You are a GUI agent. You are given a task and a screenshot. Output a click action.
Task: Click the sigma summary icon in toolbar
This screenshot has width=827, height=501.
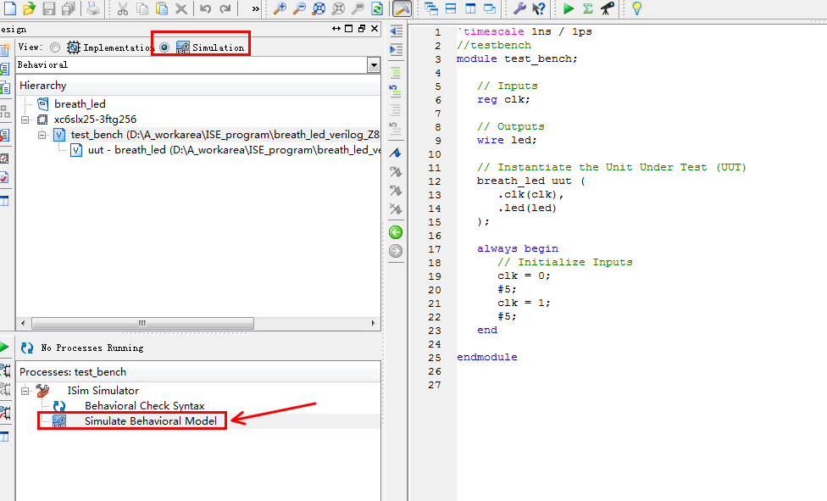tap(587, 8)
